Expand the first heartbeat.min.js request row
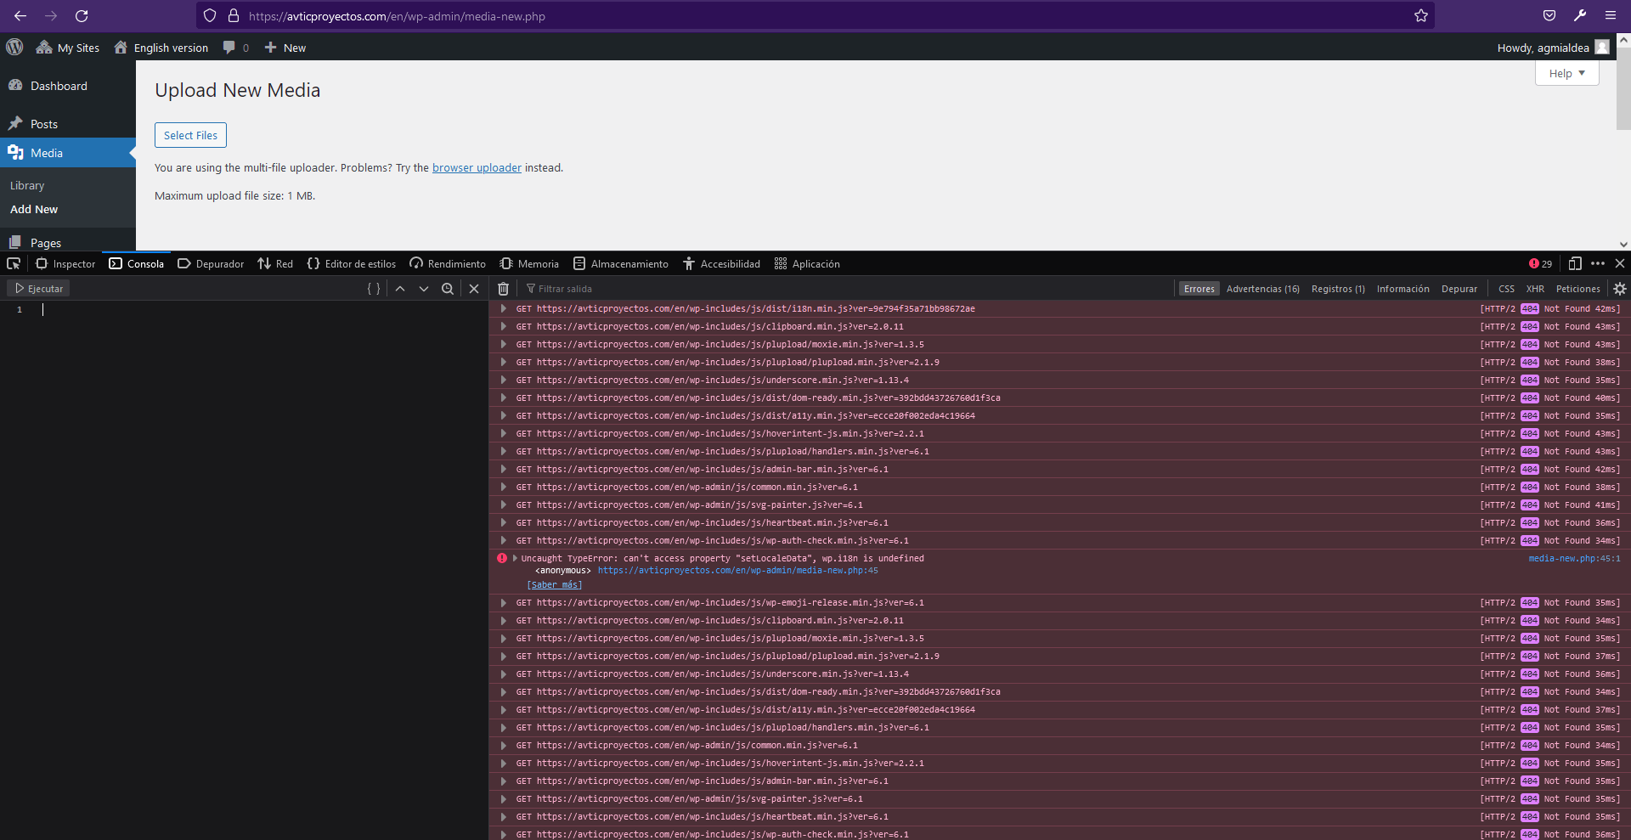The width and height of the screenshot is (1631, 840). [504, 523]
